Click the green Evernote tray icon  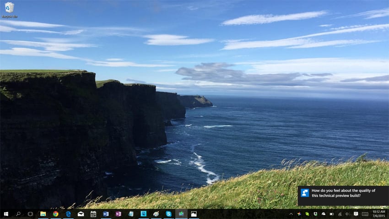pyautogui.click(x=307, y=214)
